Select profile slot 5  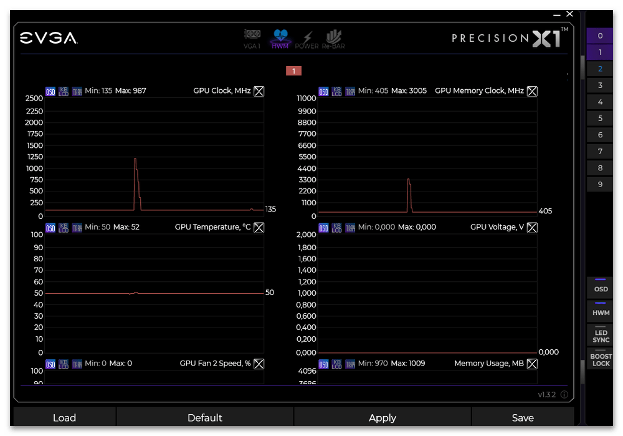pos(600,119)
